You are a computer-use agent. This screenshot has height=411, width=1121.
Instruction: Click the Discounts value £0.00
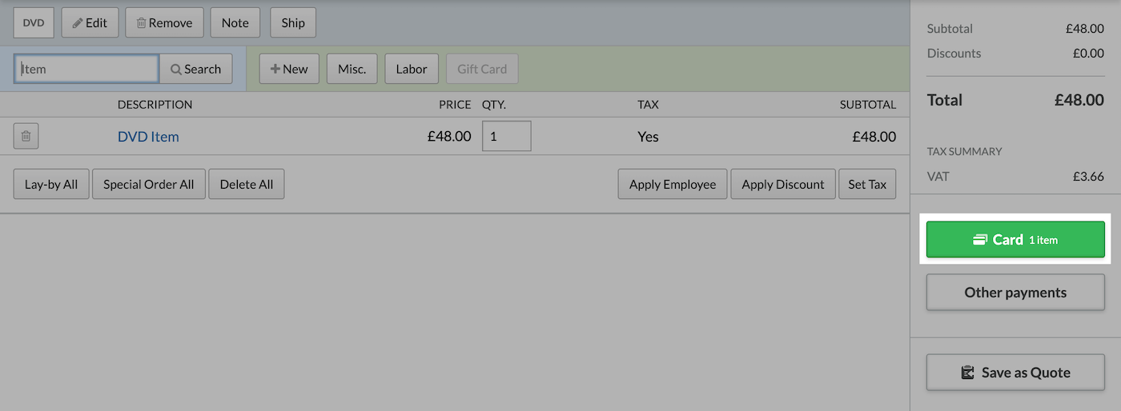[1089, 54]
